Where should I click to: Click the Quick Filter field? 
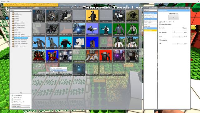coord(150,10)
